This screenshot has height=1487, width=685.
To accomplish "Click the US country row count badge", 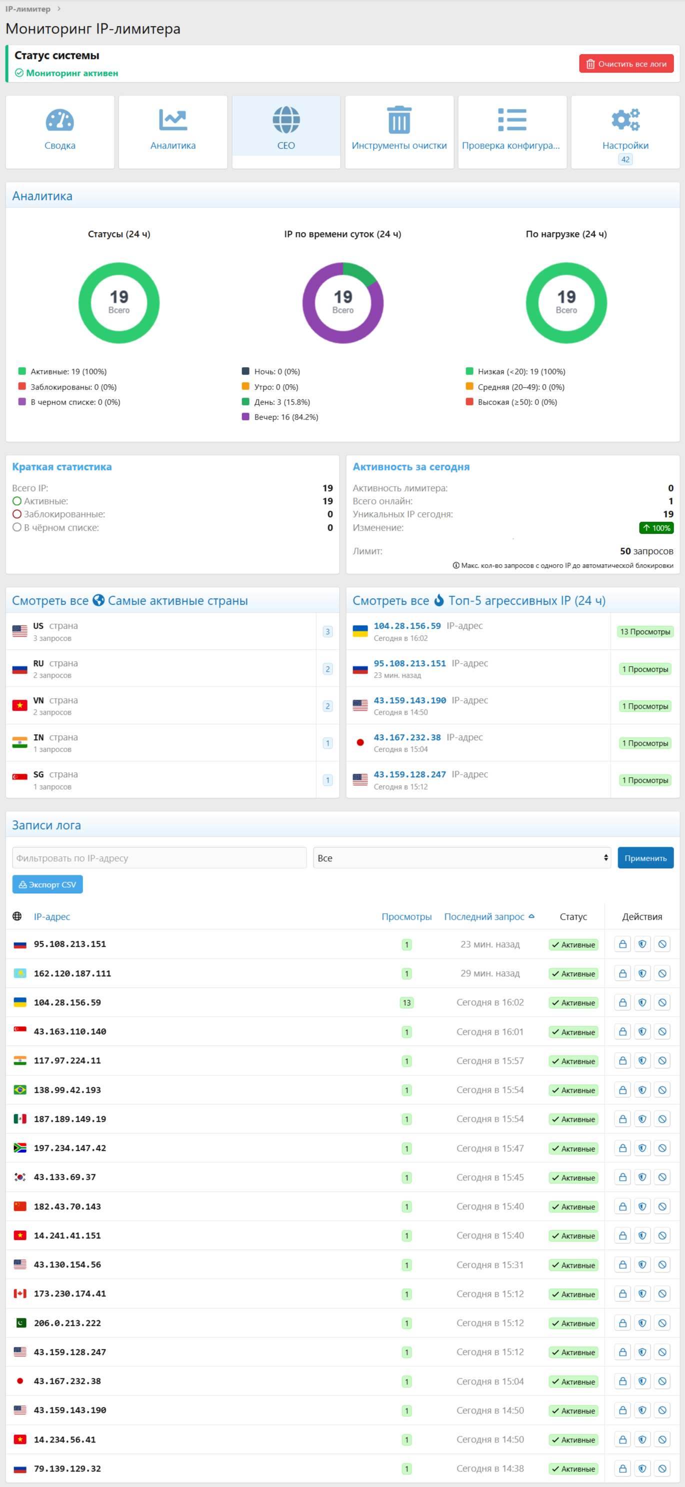I will (328, 632).
